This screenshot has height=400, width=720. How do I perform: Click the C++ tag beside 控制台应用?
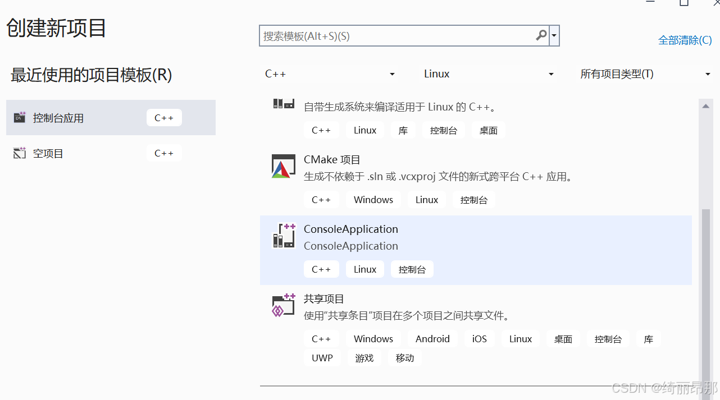click(164, 118)
